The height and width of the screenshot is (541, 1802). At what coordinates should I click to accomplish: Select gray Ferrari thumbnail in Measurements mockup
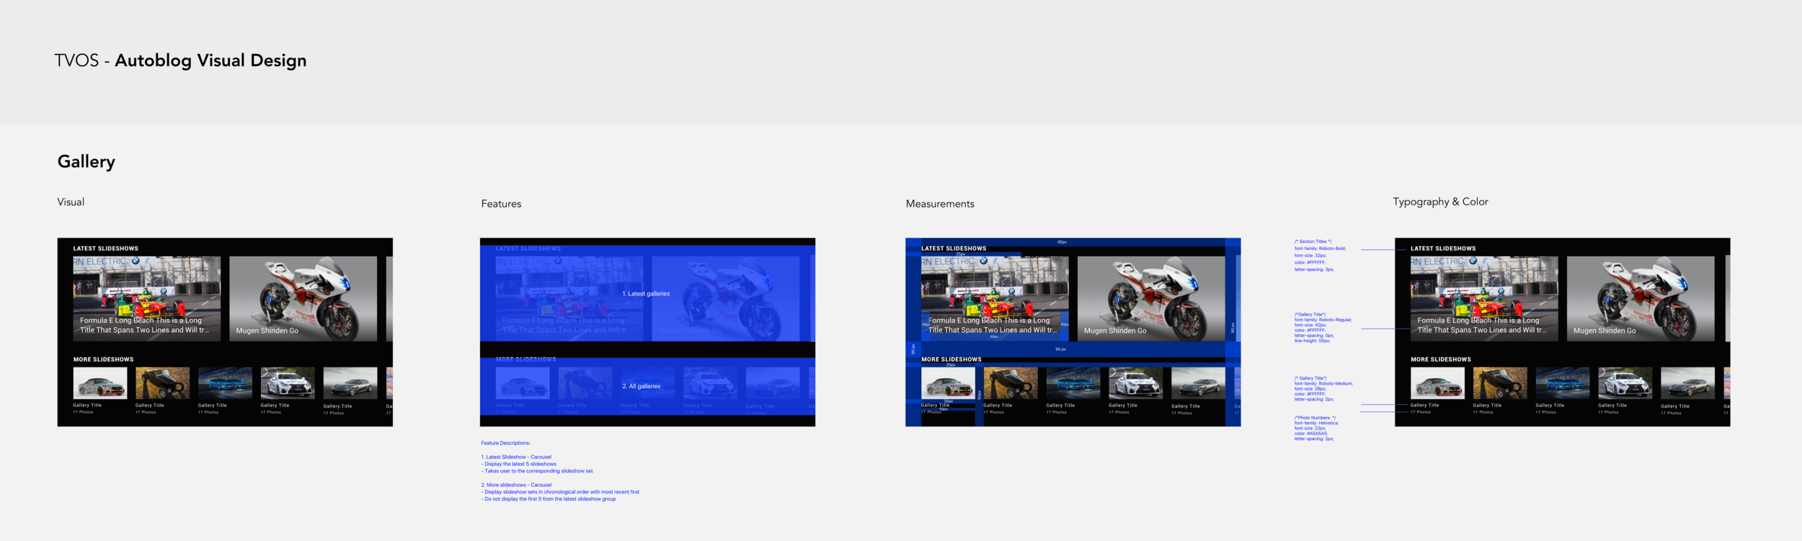tap(1198, 383)
